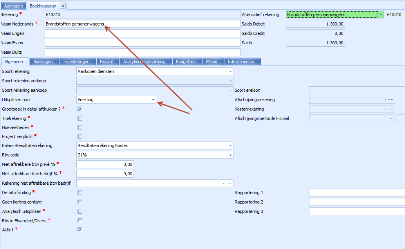The height and width of the screenshot is (249, 405).
Task: Open lookup for Afschrijvingsrekening
Action: coord(391,100)
